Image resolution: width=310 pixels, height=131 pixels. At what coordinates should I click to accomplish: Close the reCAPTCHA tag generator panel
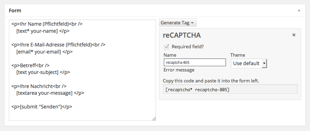click(294, 35)
